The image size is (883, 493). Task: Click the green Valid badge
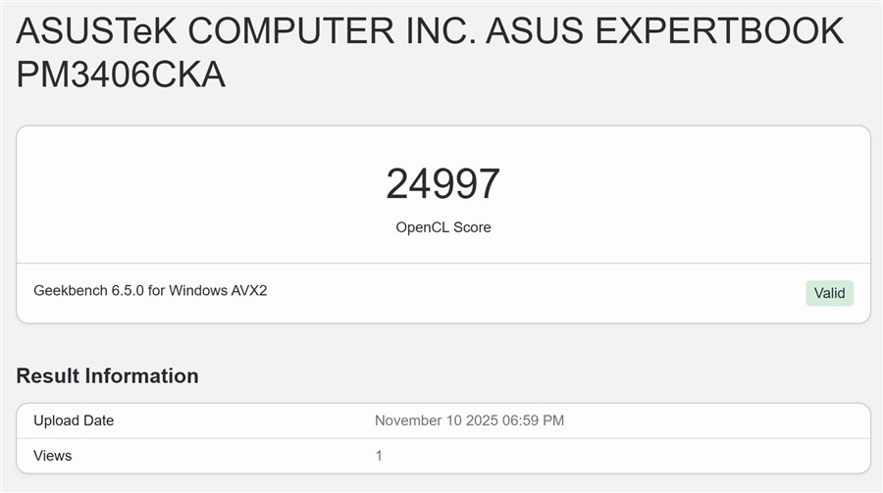tap(829, 293)
